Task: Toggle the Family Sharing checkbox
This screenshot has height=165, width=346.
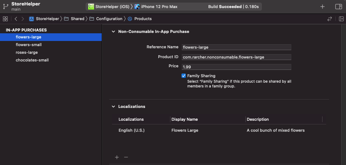Action: coord(184,76)
